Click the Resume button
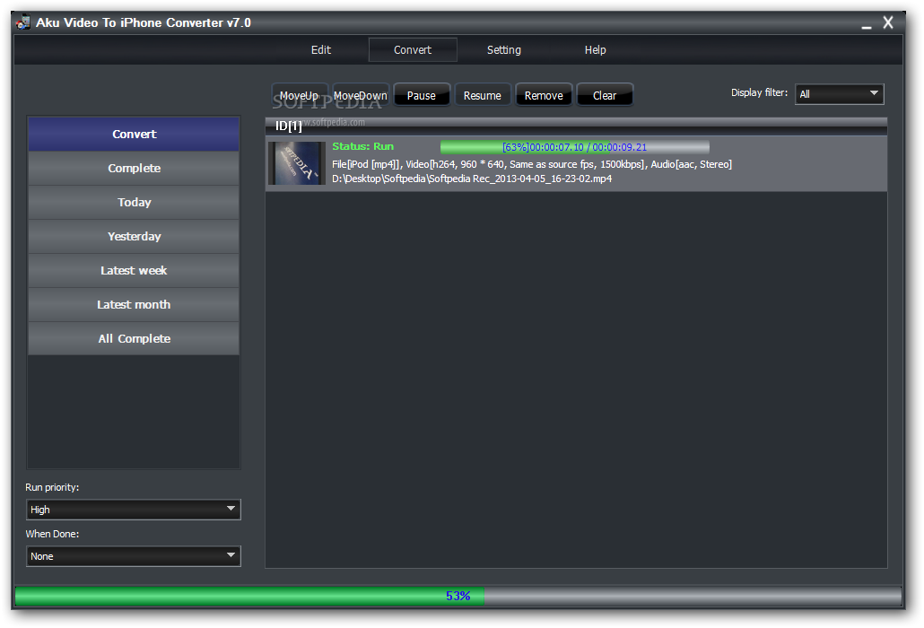Image resolution: width=924 pixels, height=628 pixels. 482,95
